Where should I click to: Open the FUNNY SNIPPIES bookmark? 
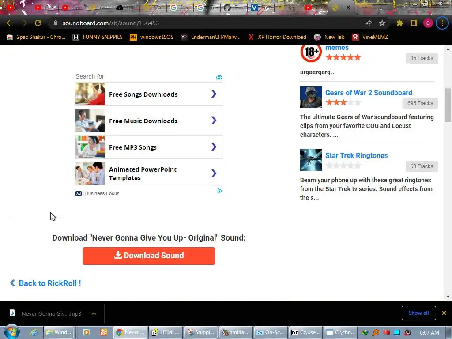coord(98,37)
